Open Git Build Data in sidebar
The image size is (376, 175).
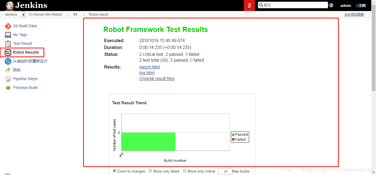[x=25, y=26]
